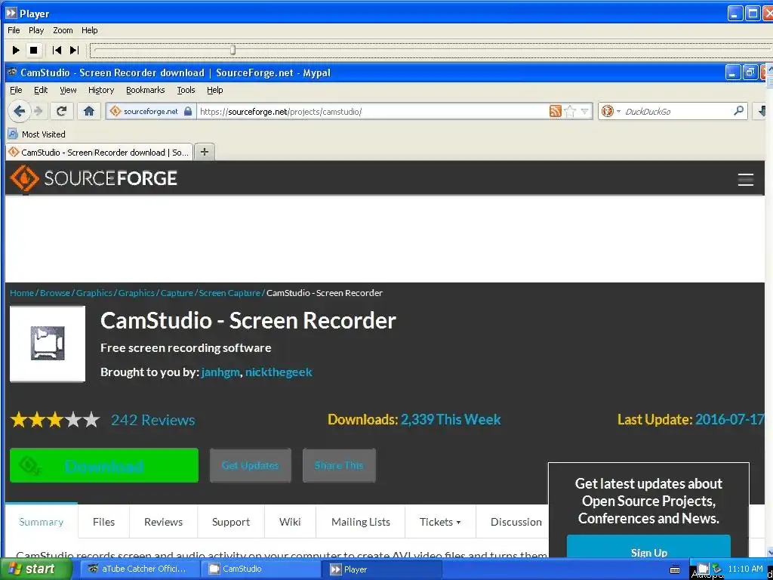Click the browser downloads arrow icon
This screenshot has width=773, height=580.
762,111
